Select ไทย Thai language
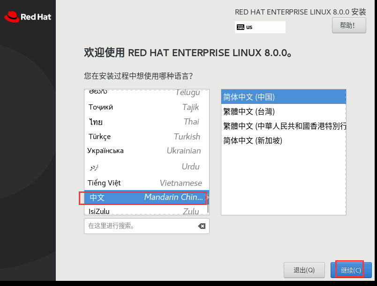The image size is (377, 286). click(x=147, y=122)
